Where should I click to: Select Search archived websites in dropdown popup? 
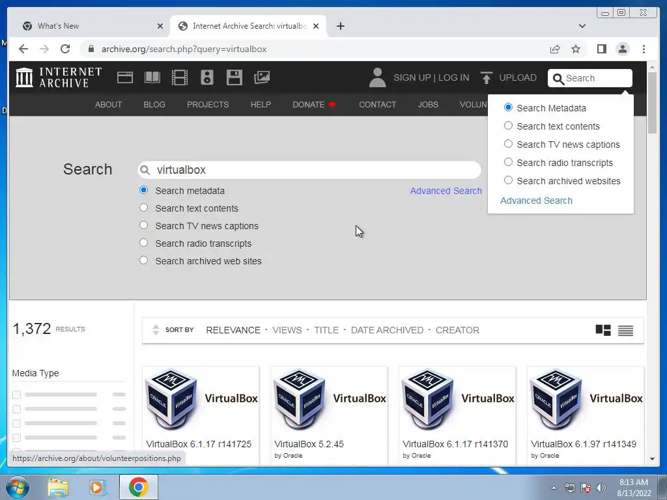[x=508, y=180]
